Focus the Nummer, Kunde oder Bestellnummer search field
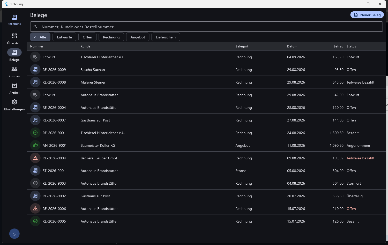This screenshot has width=388, height=245. click(206, 27)
